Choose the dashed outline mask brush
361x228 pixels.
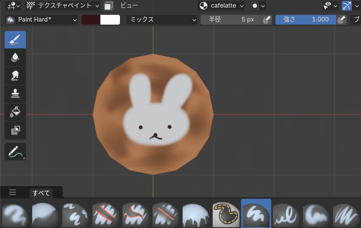[225, 215]
